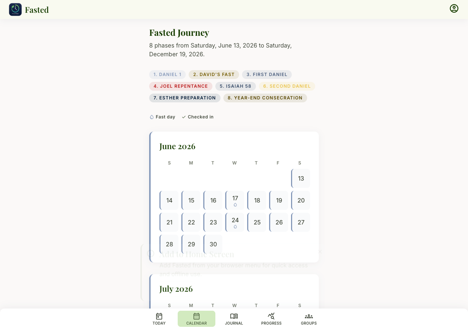Open the user account profile icon
Viewport: 468px width, 329px height.
[x=454, y=8]
